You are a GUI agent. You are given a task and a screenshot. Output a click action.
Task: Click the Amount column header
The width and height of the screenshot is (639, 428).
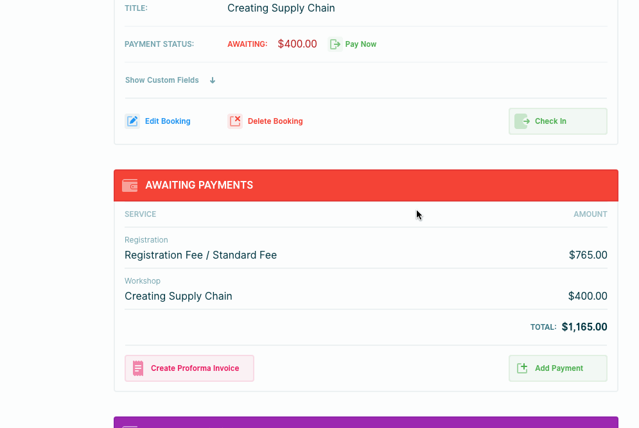point(590,214)
